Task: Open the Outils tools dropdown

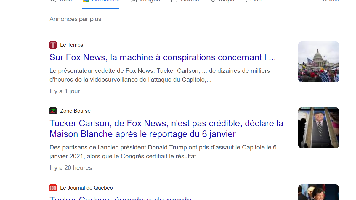Action: [330, 1]
